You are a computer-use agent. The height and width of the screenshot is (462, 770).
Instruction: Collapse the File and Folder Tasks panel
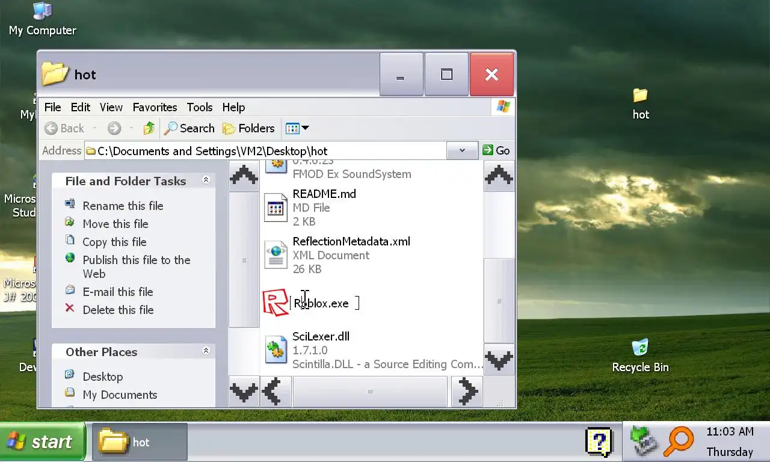point(206,180)
